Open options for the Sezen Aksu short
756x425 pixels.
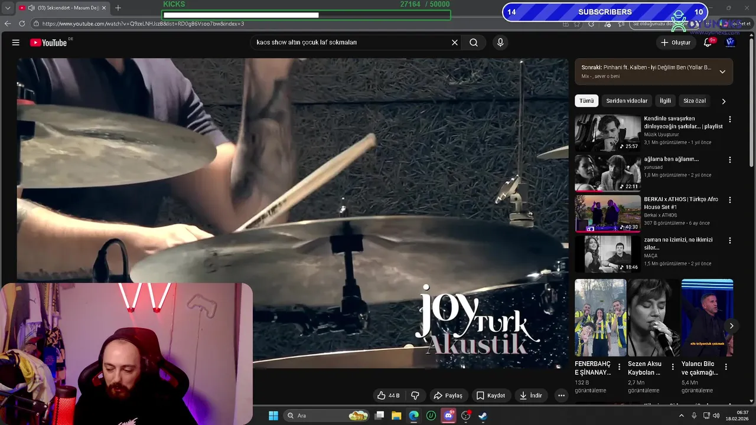[x=673, y=367]
